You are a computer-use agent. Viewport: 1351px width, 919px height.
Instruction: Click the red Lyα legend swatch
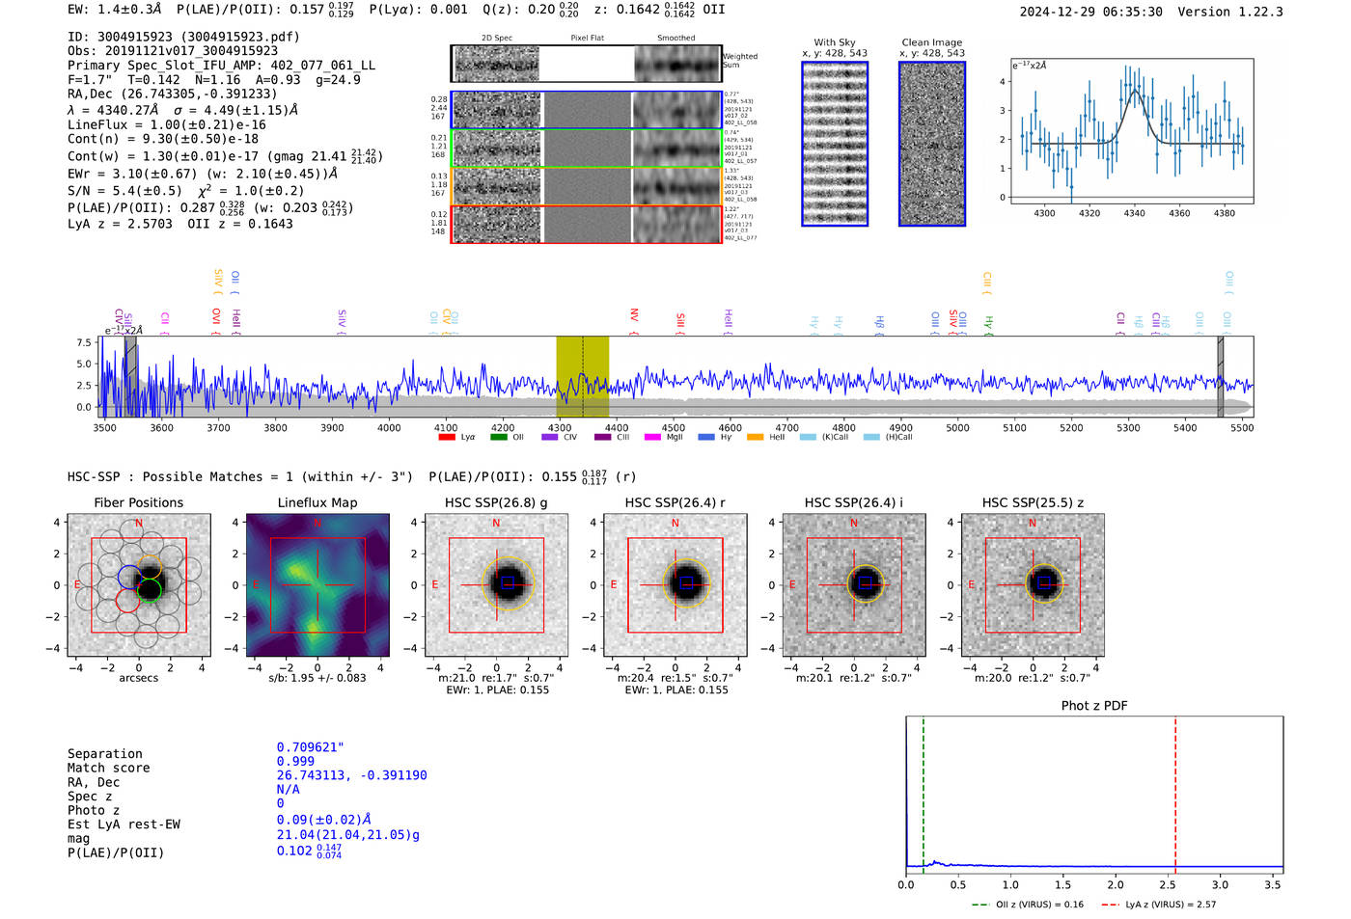click(447, 437)
